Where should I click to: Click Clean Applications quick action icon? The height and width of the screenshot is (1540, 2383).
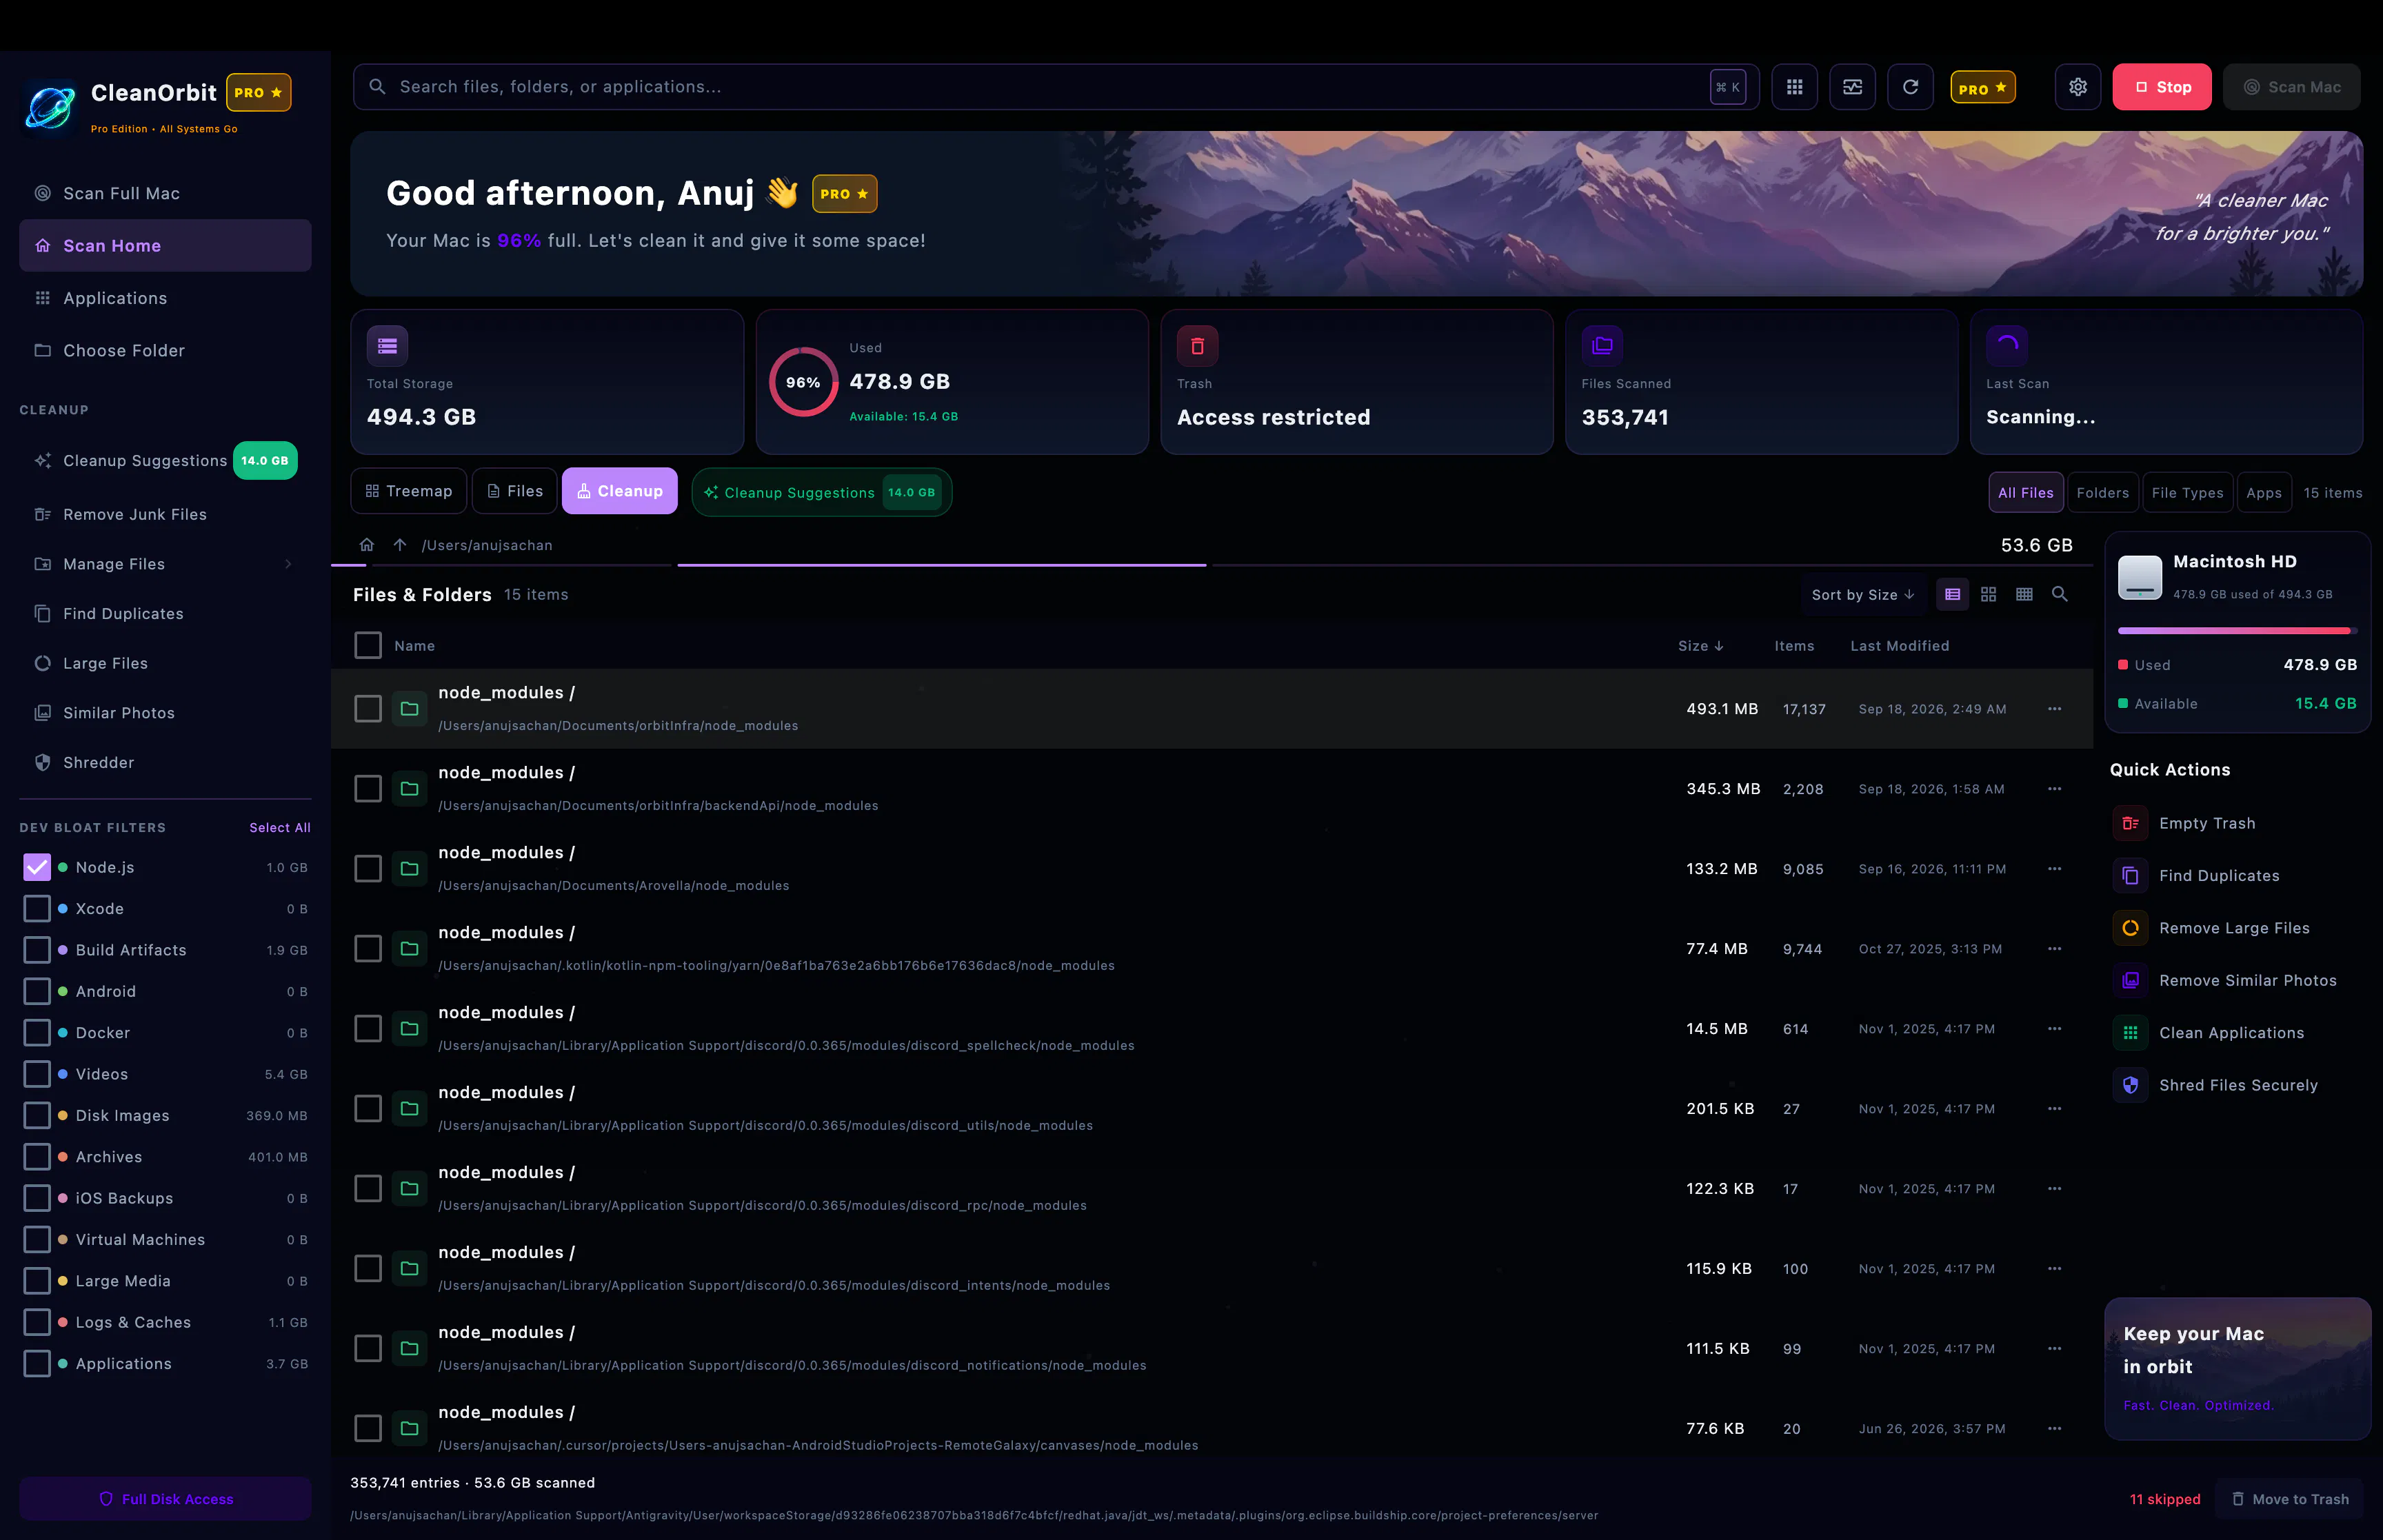[2130, 1033]
